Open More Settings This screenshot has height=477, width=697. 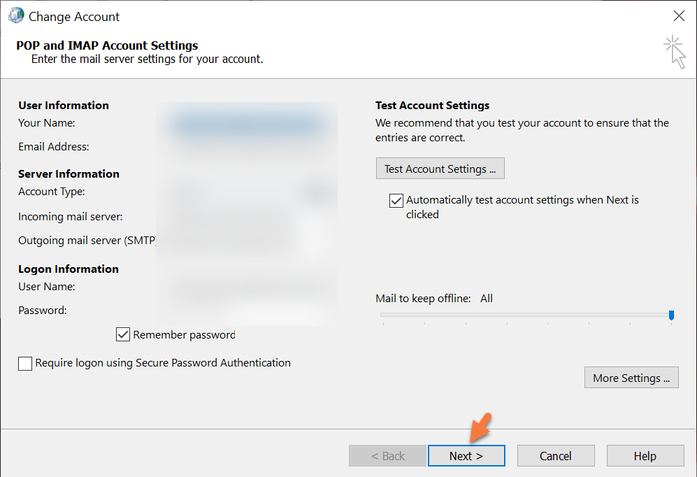631,378
